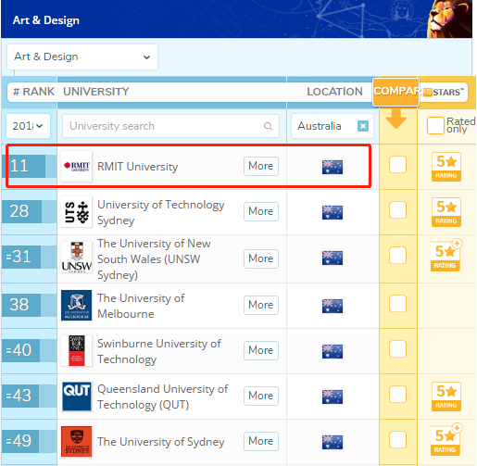Click University of Sydney's 5 star plus badge
The height and width of the screenshot is (466, 477).
pos(446,440)
